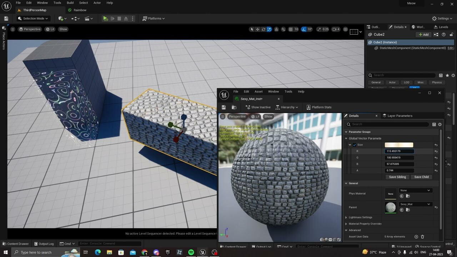Toggle Lit mode in the material preview viewport
The width and height of the screenshot is (457, 257).
(x=256, y=116)
